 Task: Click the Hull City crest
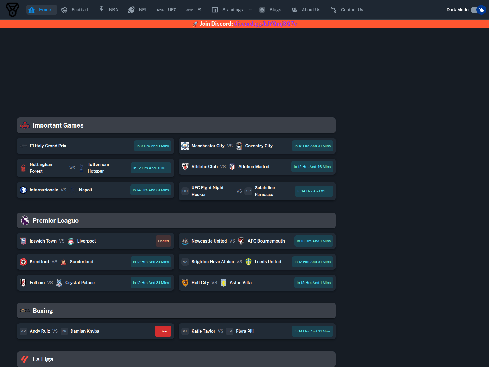click(x=185, y=283)
